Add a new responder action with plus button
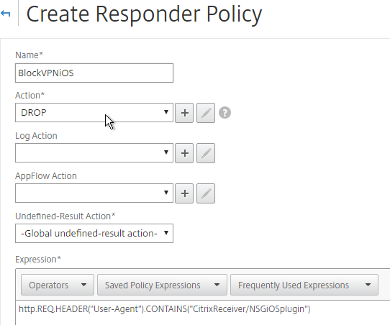Screen dimensions: 390x325 pos(184,113)
